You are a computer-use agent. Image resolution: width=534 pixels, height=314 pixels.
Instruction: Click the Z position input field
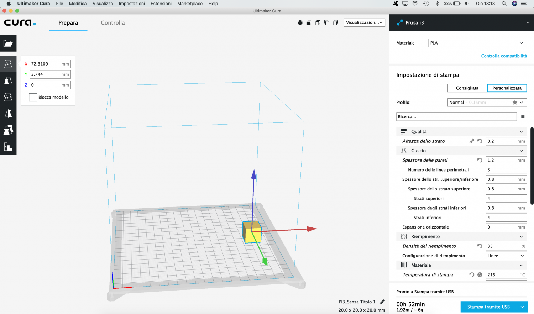click(50, 85)
